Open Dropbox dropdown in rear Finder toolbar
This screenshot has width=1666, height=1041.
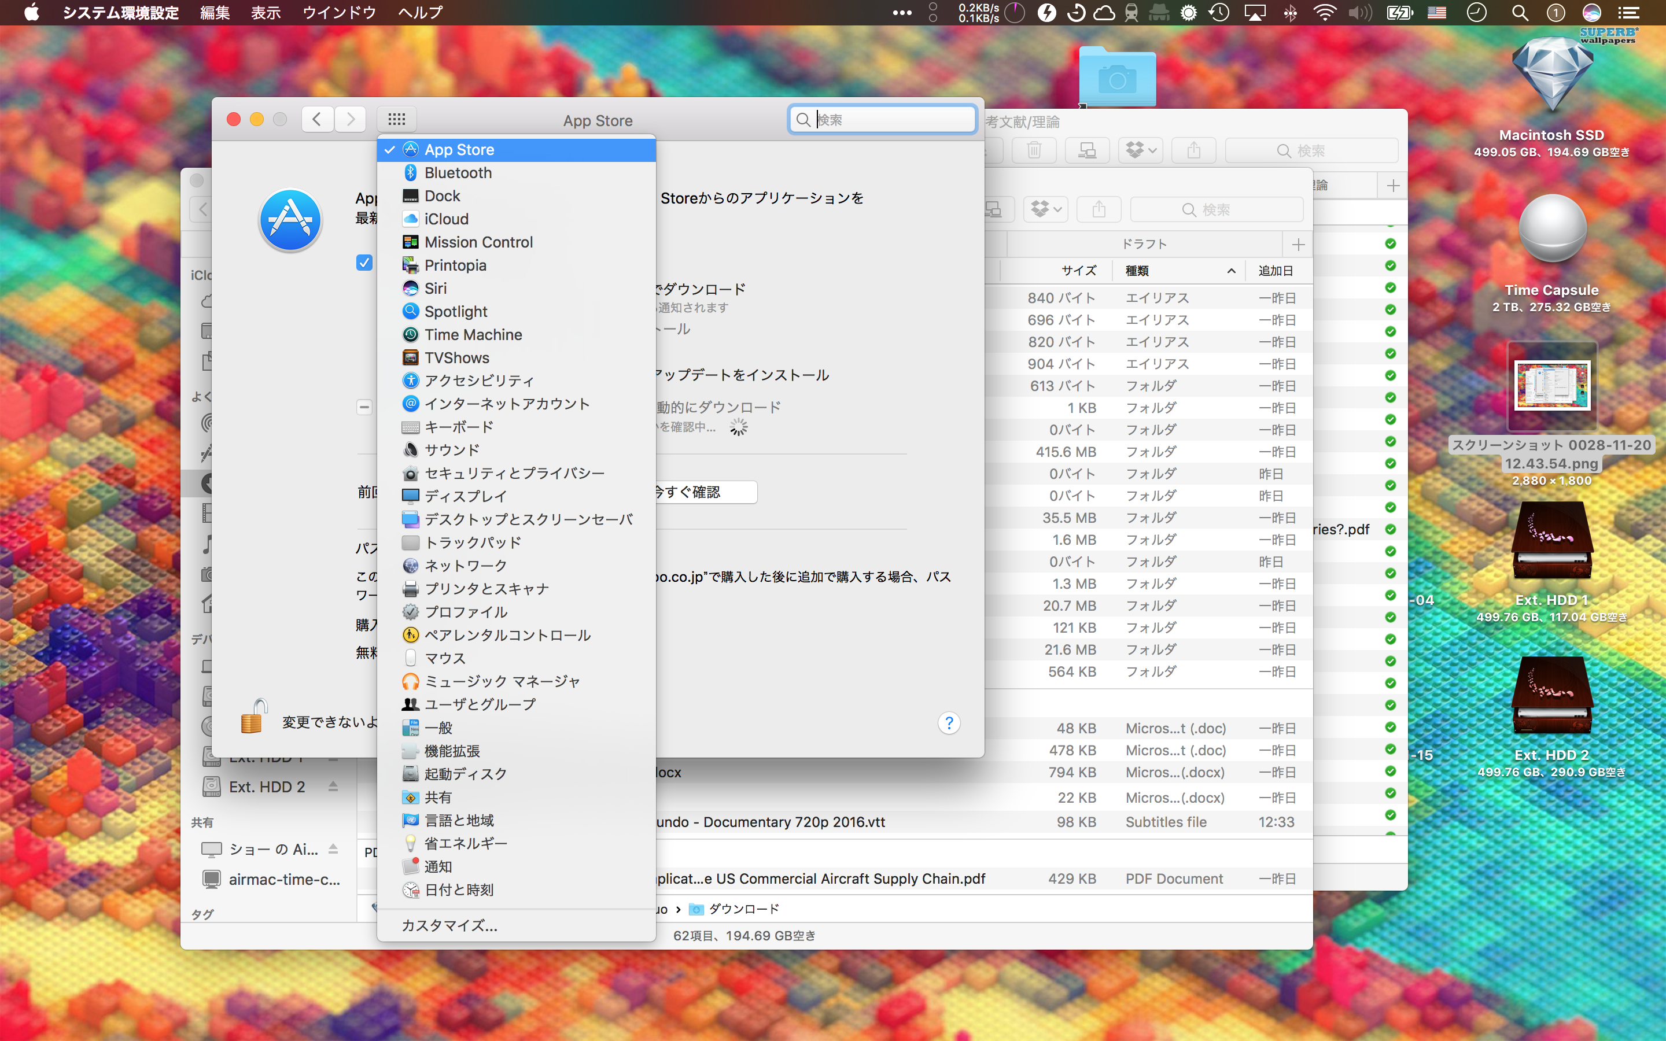[x=1141, y=150]
